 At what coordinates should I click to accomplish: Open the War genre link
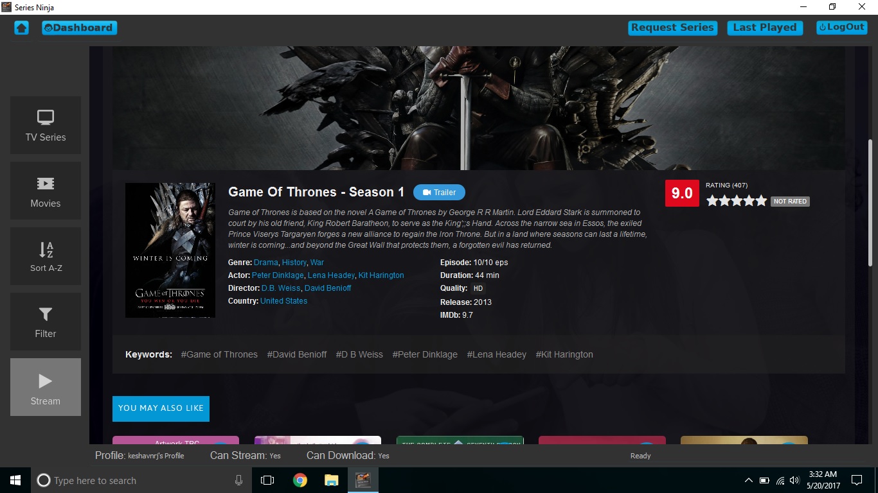pyautogui.click(x=317, y=263)
